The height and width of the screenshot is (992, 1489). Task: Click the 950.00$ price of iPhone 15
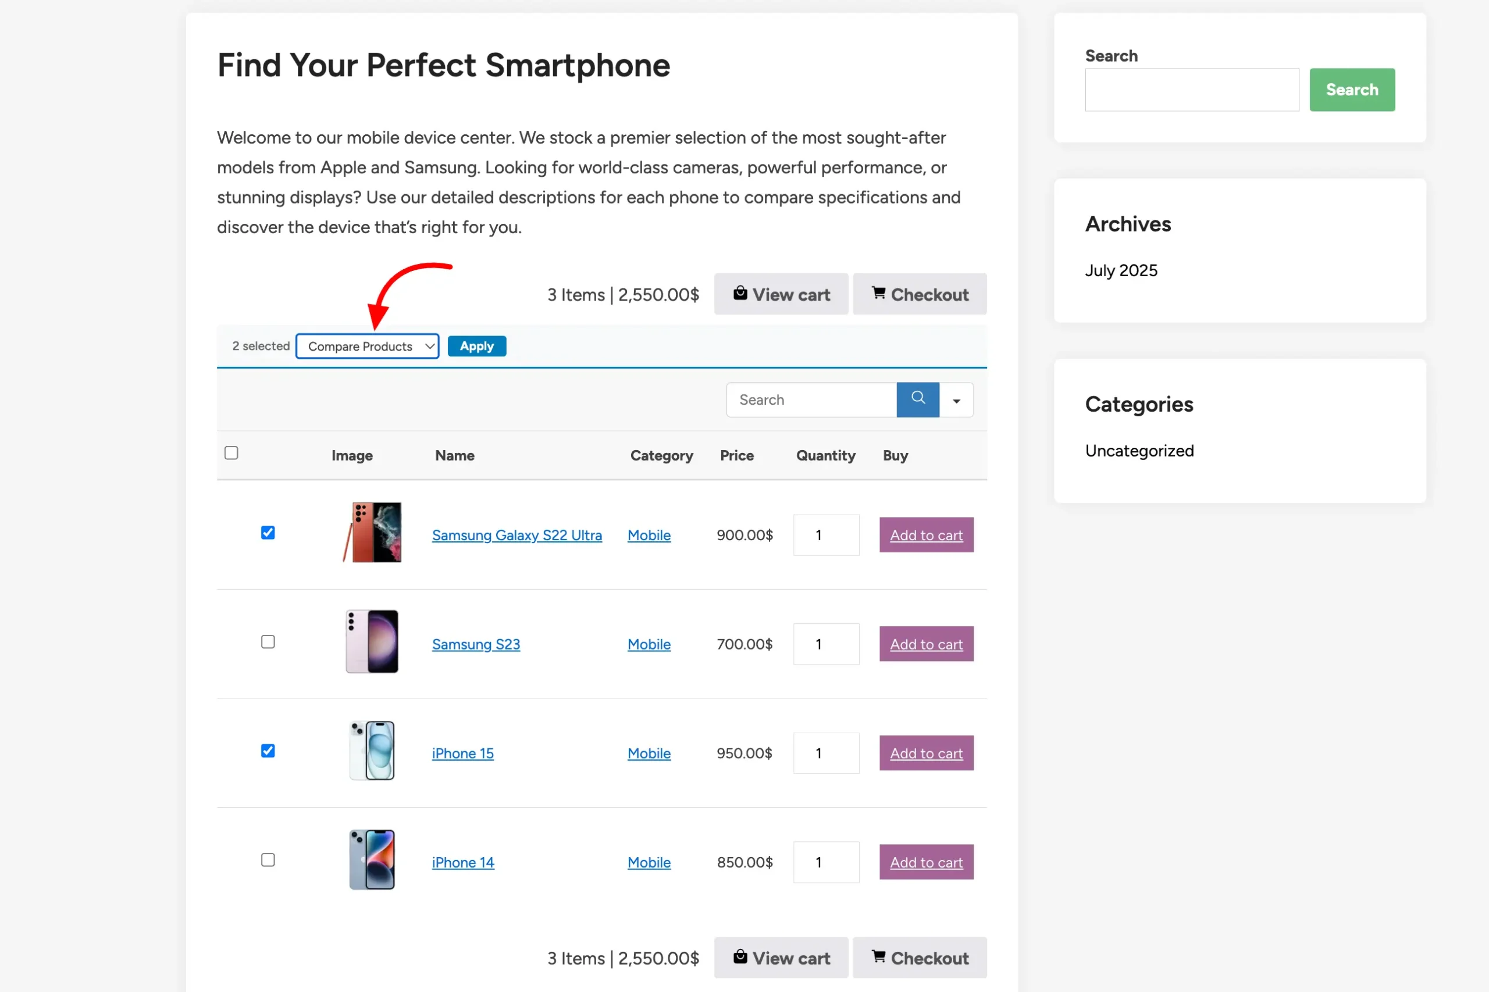click(x=745, y=754)
